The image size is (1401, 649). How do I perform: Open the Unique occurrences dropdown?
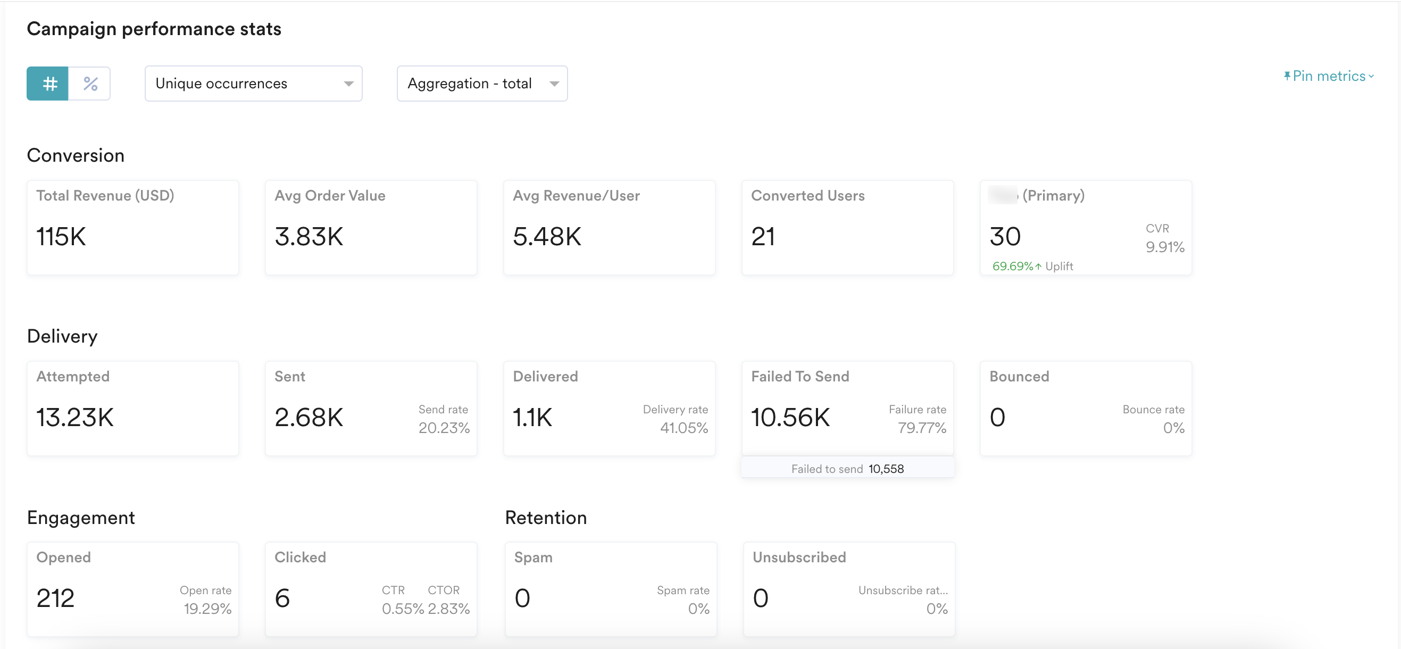point(253,84)
